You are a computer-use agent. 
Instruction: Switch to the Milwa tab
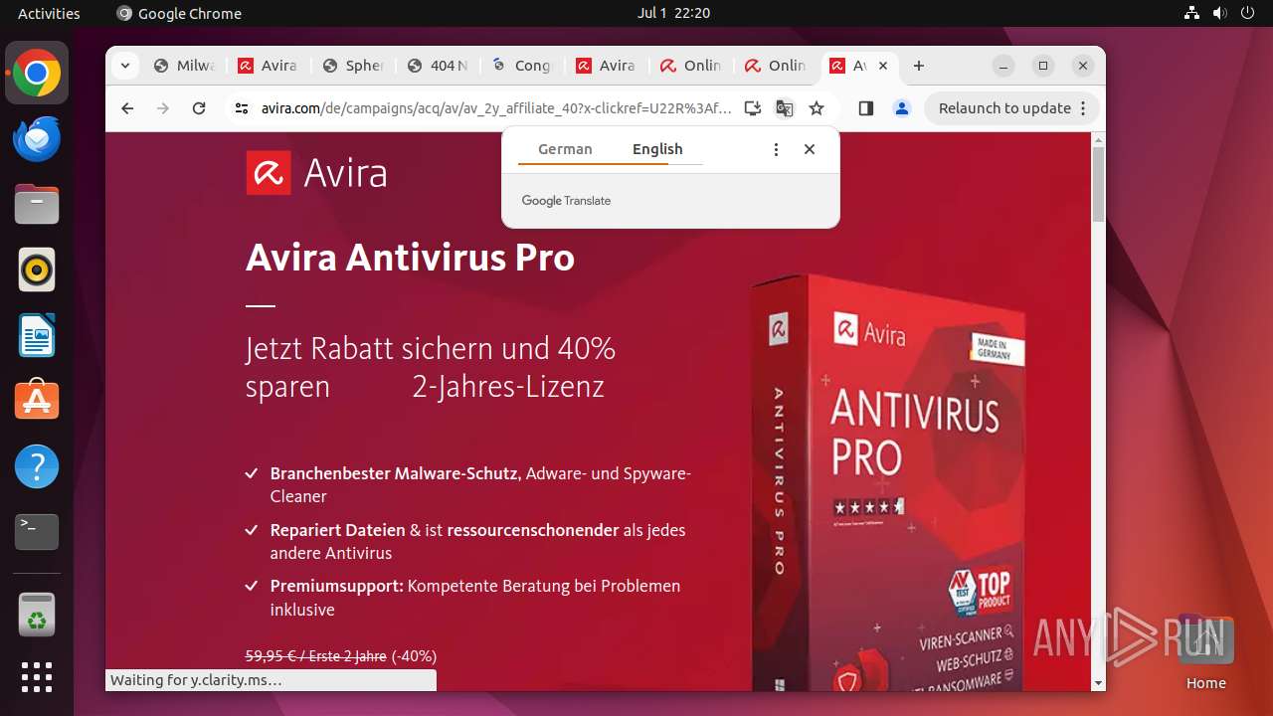click(x=184, y=66)
